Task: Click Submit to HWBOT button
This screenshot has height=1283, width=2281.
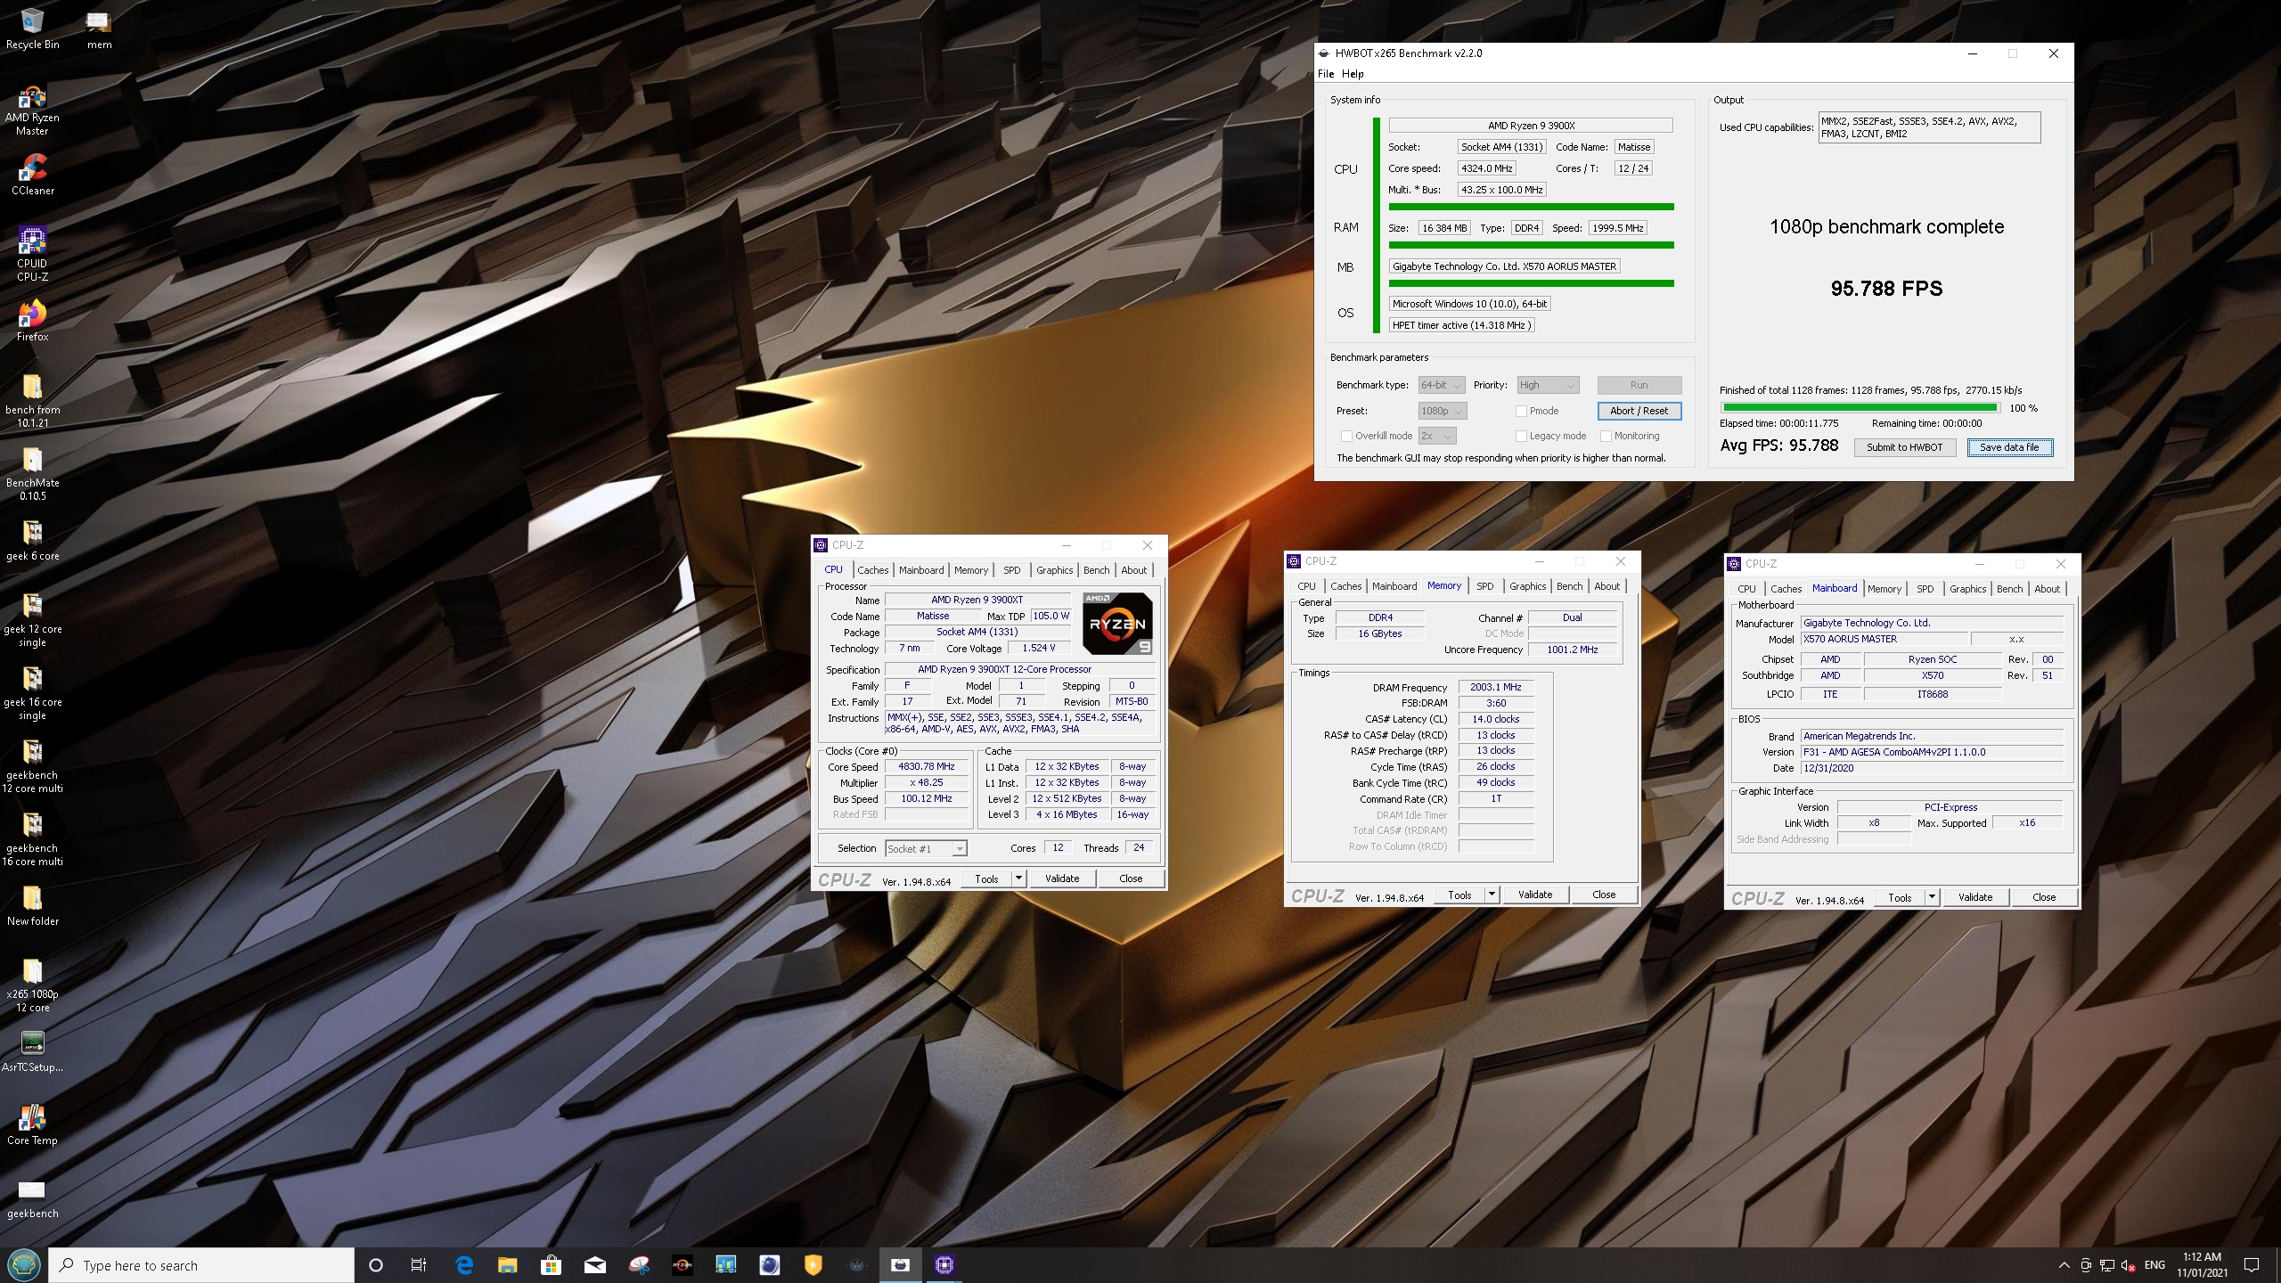Action: tap(1904, 447)
